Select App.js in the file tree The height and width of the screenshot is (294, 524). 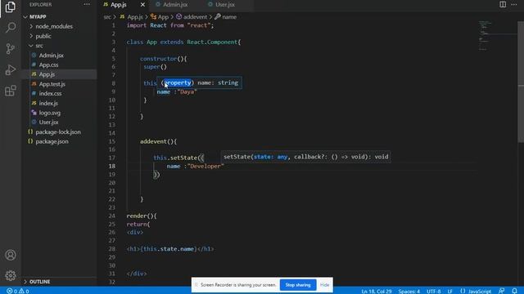[47, 74]
